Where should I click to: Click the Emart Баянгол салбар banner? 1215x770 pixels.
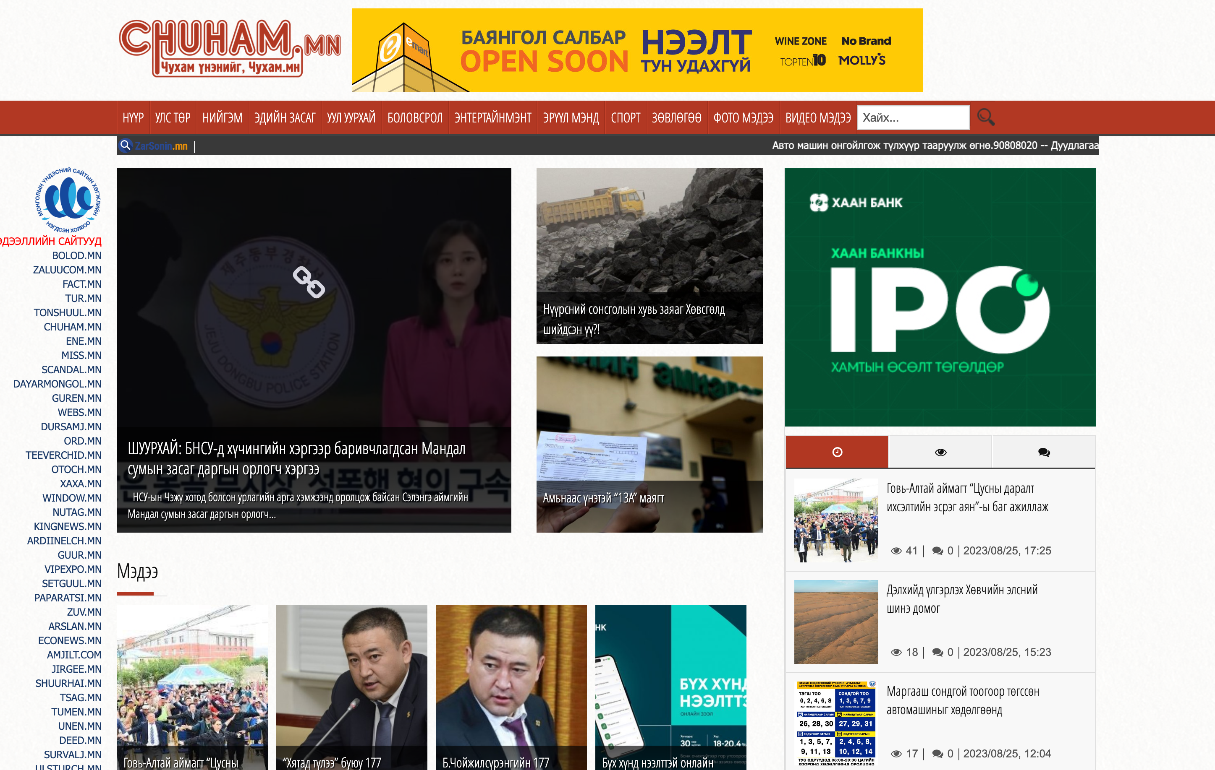click(637, 50)
